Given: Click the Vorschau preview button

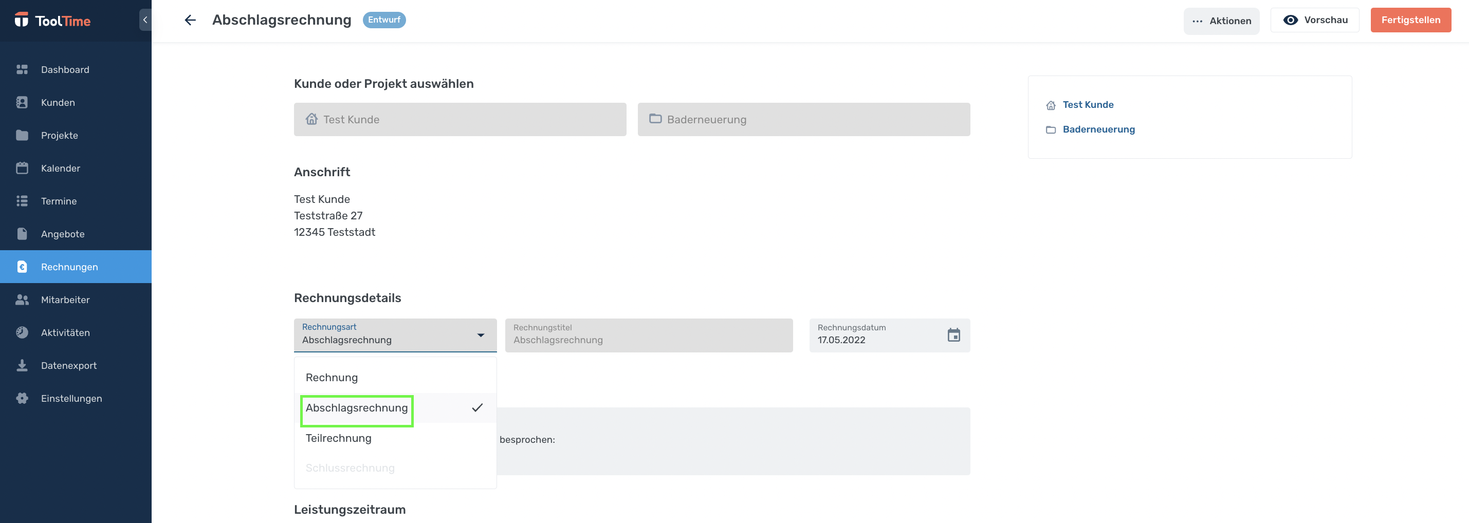Looking at the screenshot, I should pos(1314,20).
